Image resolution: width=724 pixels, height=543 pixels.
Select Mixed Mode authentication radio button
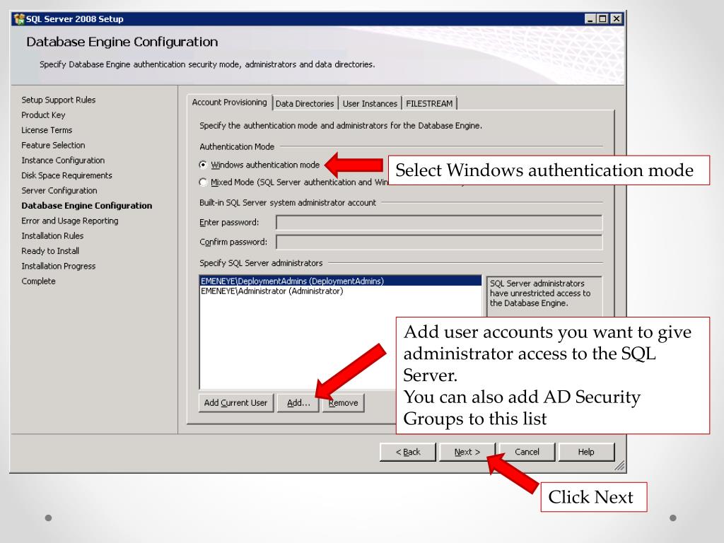[203, 182]
